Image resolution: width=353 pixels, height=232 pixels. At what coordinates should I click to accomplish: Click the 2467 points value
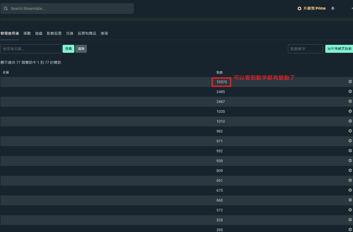coord(221,102)
